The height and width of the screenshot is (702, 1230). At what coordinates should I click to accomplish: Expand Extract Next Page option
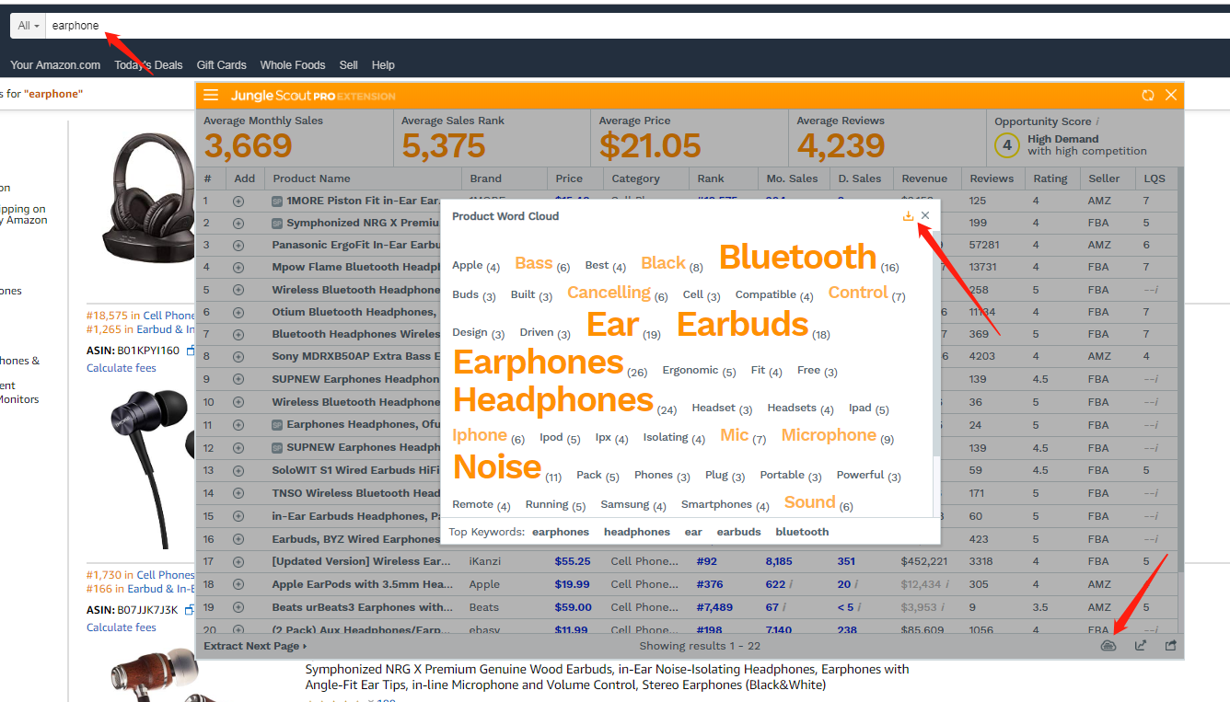pos(255,646)
